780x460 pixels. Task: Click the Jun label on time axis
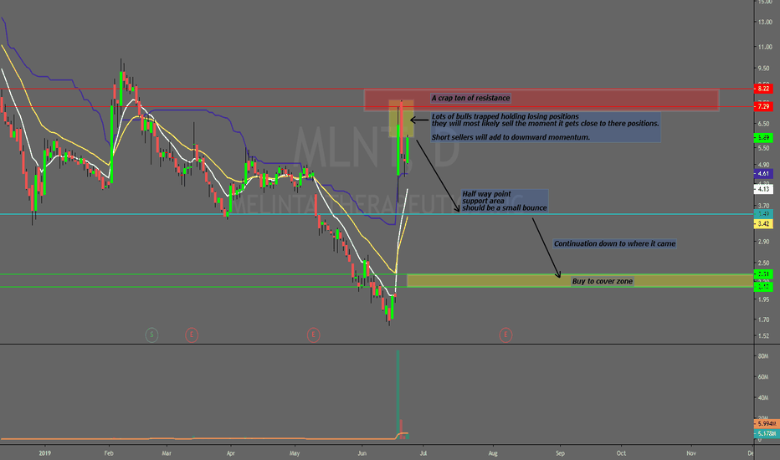coord(362,453)
